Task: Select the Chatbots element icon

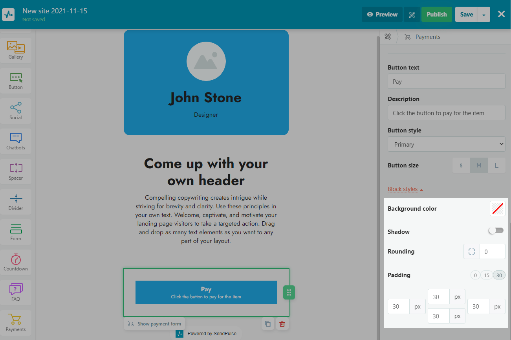Action: click(x=16, y=141)
